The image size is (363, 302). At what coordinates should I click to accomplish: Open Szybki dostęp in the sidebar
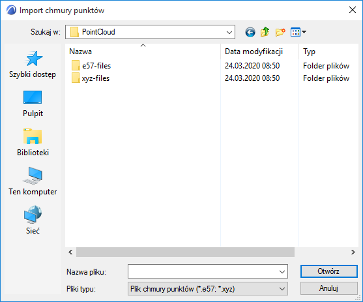coord(33,65)
